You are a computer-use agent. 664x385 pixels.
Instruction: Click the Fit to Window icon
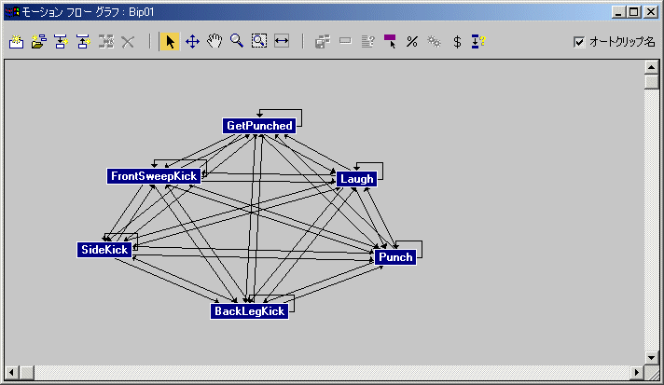[x=282, y=41]
